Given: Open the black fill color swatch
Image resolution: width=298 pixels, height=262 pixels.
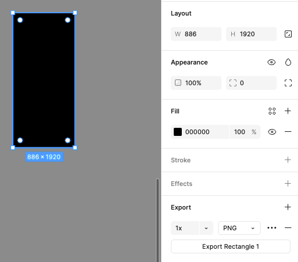Looking at the screenshot, I should coord(178,132).
